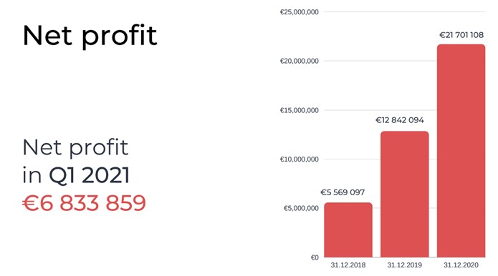
Task: Click the 31.12.2018 red bar
Action: point(348,230)
